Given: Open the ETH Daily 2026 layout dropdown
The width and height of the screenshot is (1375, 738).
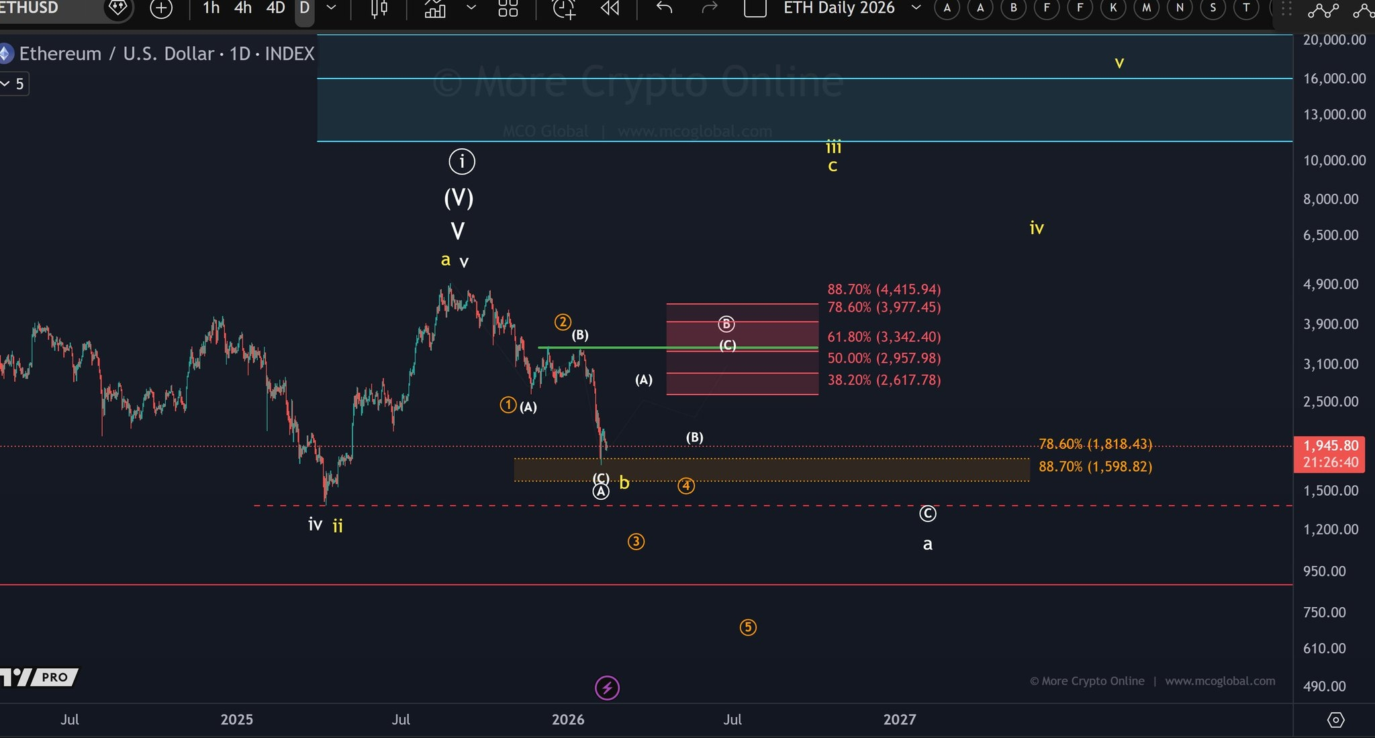Looking at the screenshot, I should (916, 9).
